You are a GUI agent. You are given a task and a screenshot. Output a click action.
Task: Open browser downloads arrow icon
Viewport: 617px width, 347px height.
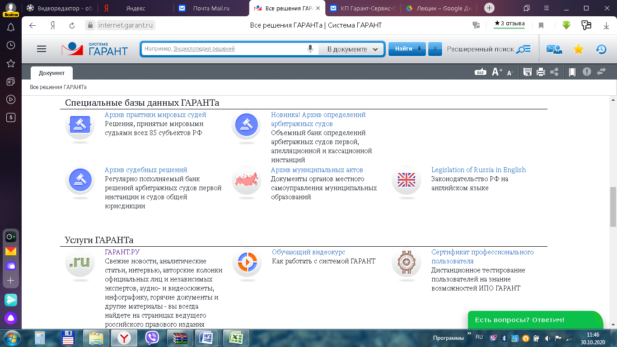click(607, 25)
